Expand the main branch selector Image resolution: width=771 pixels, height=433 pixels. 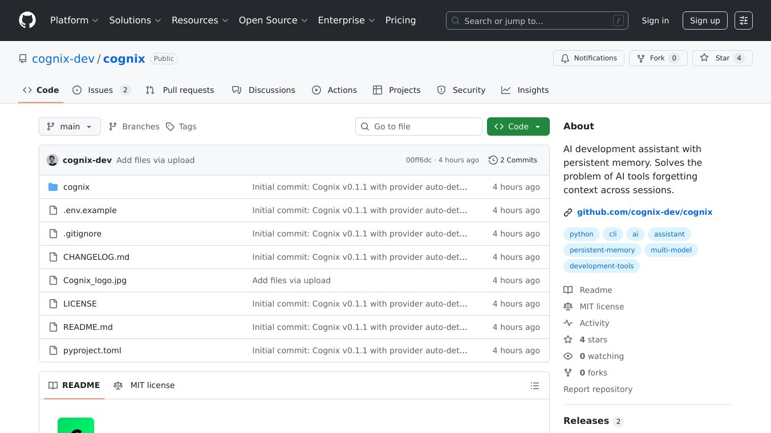70,126
